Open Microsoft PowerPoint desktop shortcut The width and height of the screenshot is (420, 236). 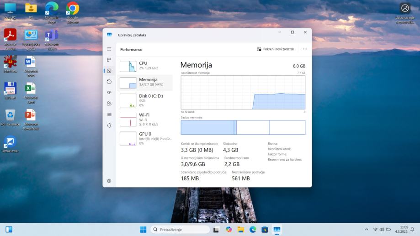pos(31,119)
